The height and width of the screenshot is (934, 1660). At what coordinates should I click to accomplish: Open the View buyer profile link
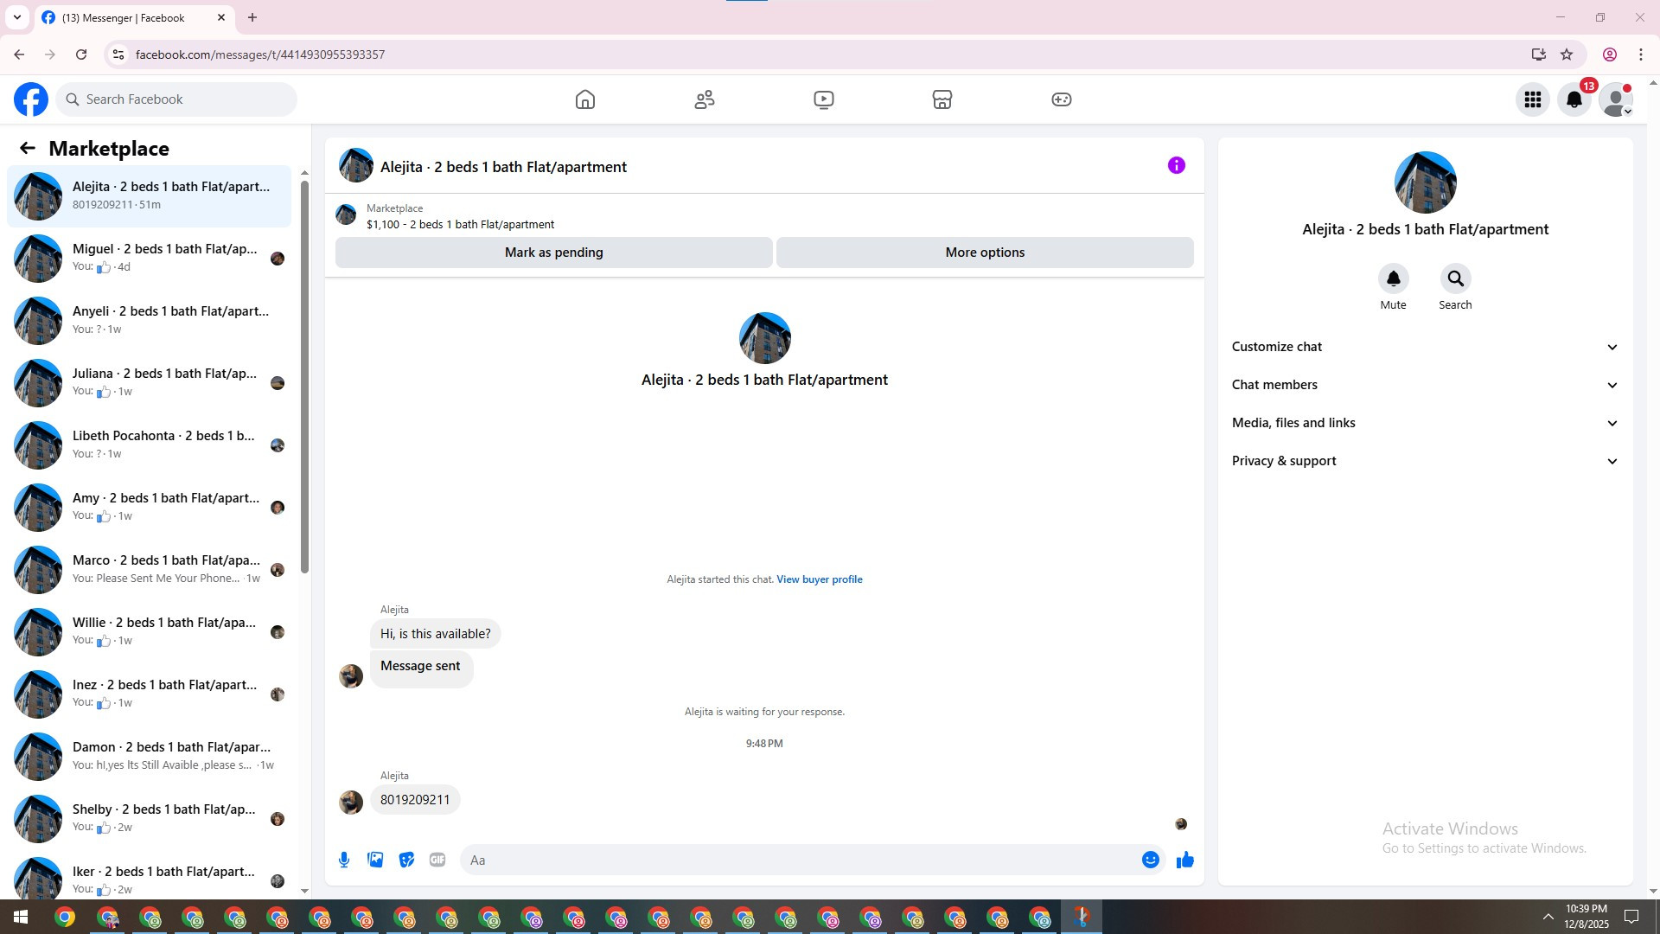pyautogui.click(x=820, y=579)
